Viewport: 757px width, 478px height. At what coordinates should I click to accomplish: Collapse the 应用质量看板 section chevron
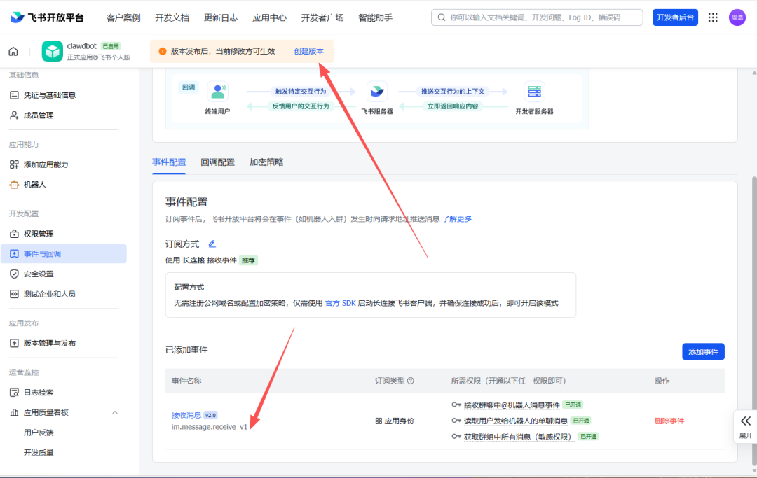click(x=115, y=412)
